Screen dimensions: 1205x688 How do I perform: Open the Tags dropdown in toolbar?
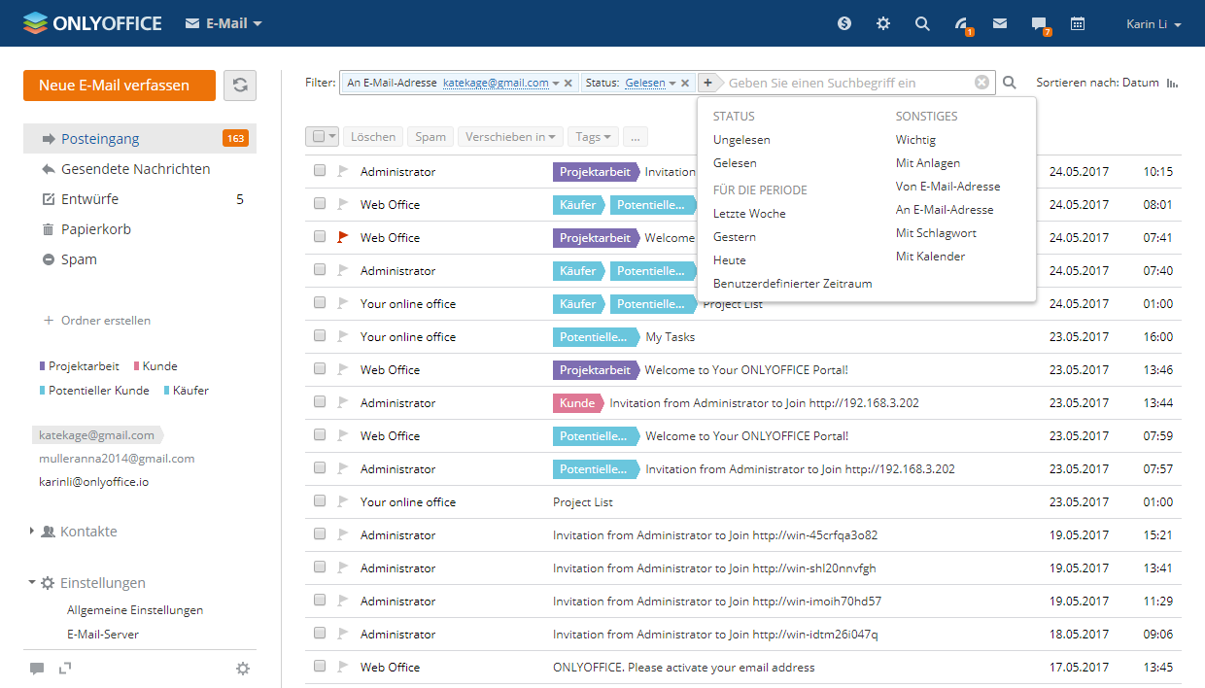[x=593, y=137]
